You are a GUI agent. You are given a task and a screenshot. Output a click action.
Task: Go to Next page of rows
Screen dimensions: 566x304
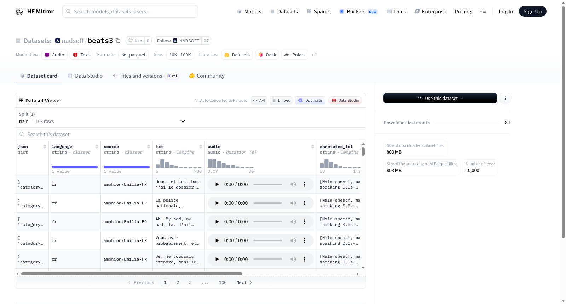click(244, 282)
